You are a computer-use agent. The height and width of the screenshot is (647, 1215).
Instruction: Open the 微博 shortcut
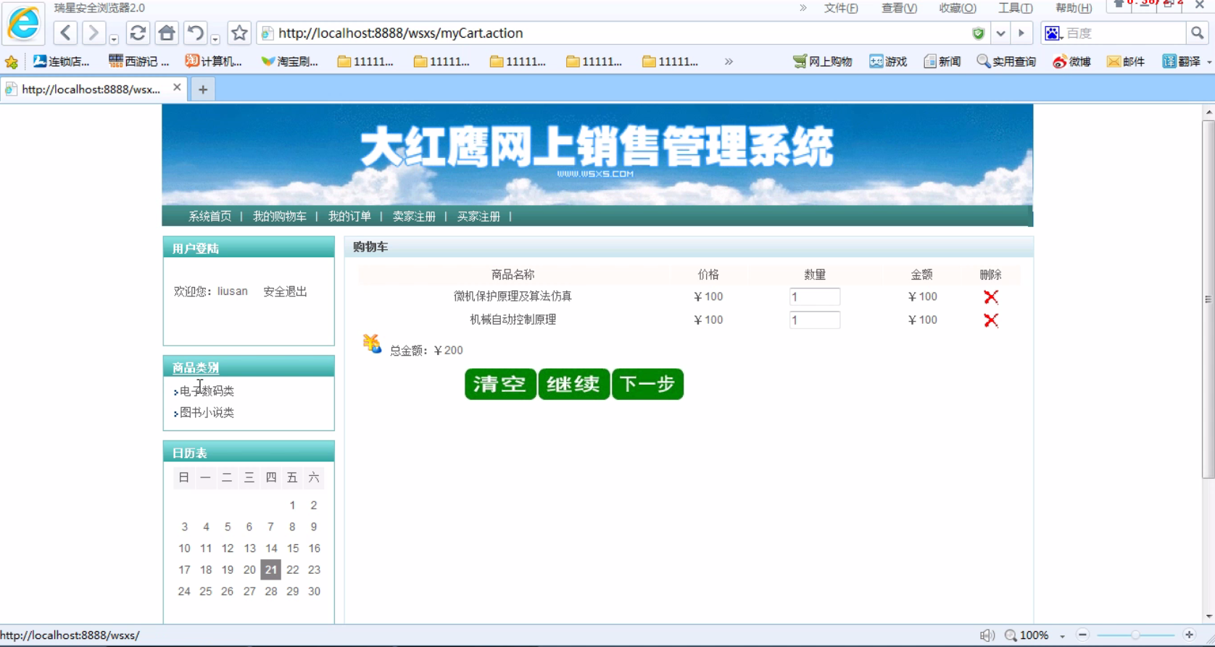pyautogui.click(x=1071, y=62)
